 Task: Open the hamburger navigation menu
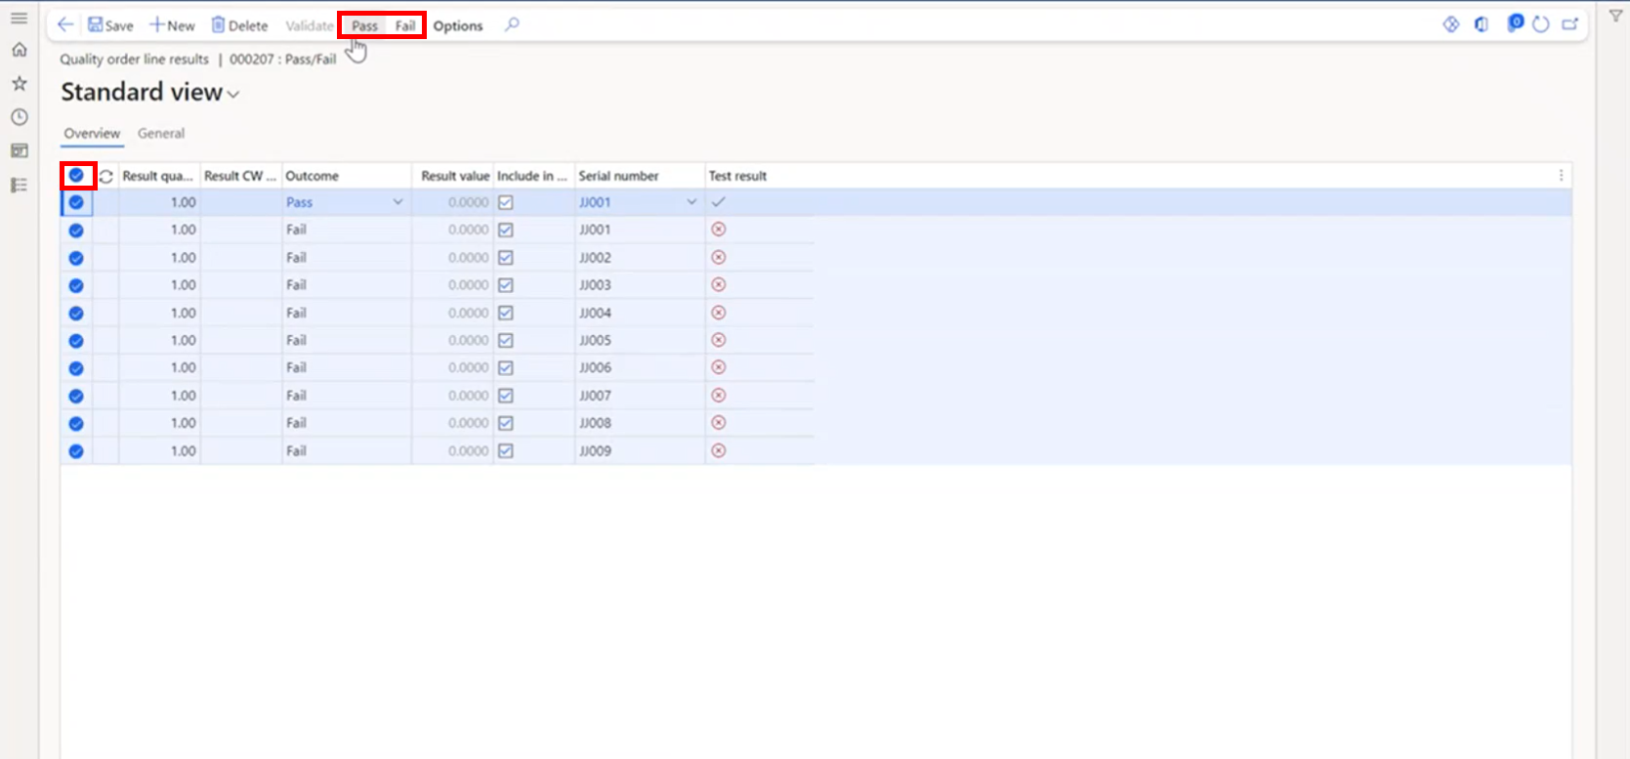[x=19, y=18]
